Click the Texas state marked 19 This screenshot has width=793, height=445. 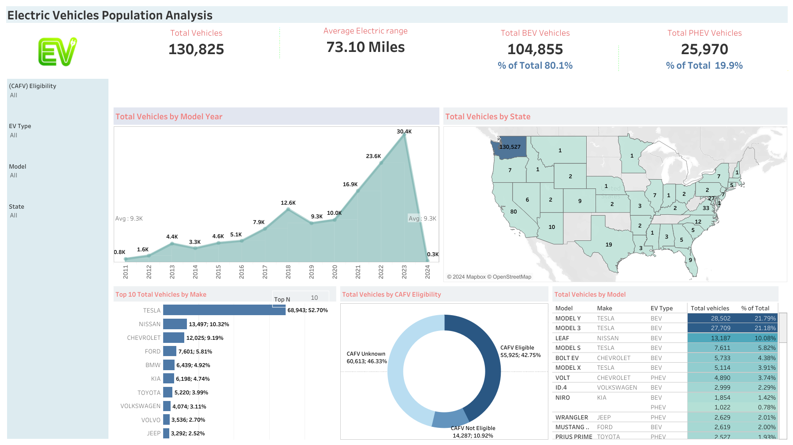click(609, 244)
